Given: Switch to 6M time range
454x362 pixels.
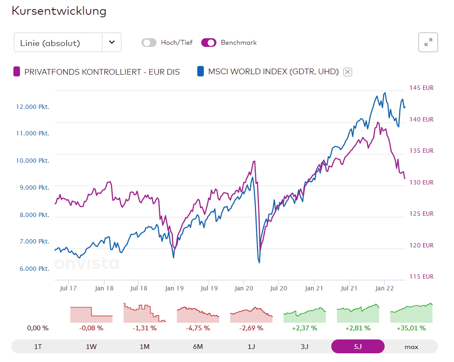Looking at the screenshot, I should pyautogui.click(x=198, y=346).
